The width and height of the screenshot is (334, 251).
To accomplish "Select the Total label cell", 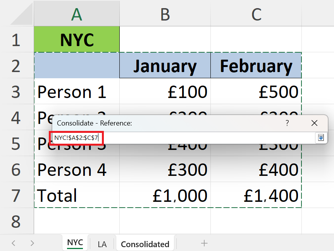I will (x=77, y=195).
